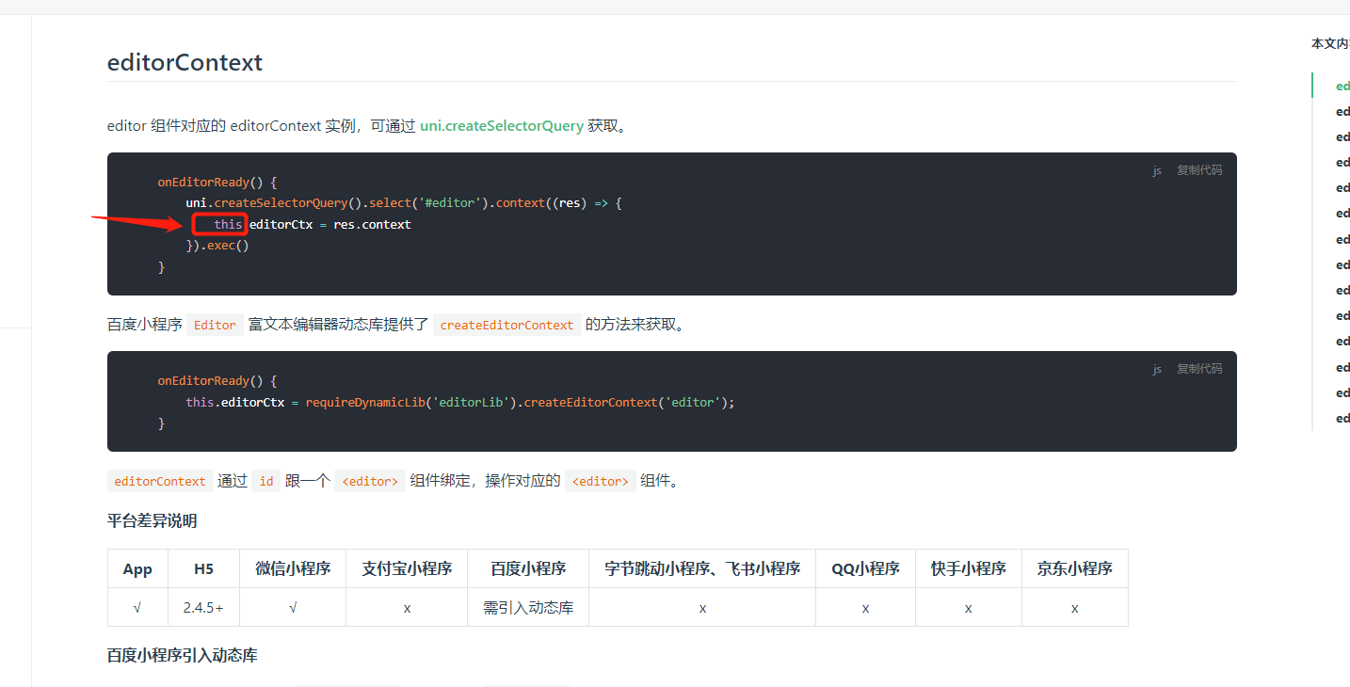
Task: Click the x under 京东小程序 column
Action: pos(1075,608)
